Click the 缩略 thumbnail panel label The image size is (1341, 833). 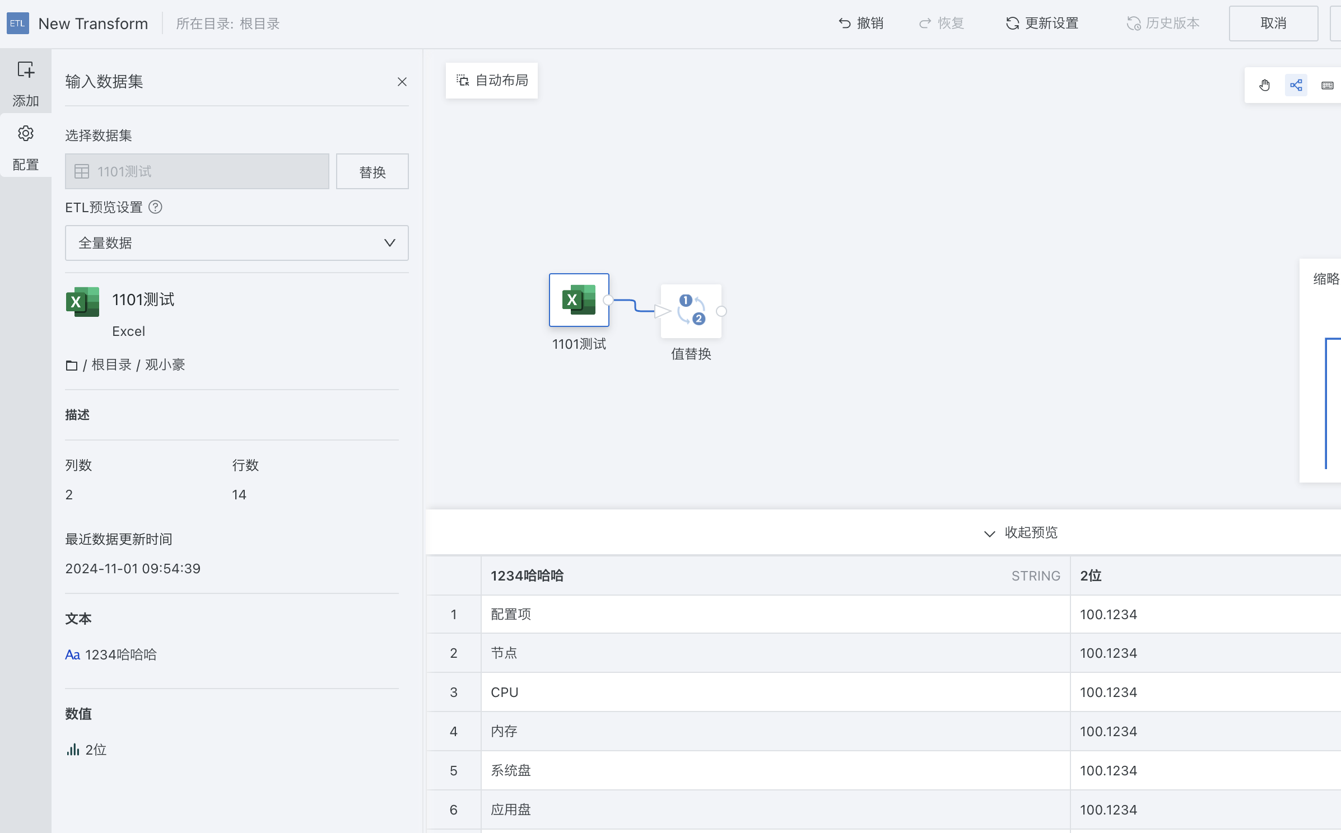[x=1326, y=279]
